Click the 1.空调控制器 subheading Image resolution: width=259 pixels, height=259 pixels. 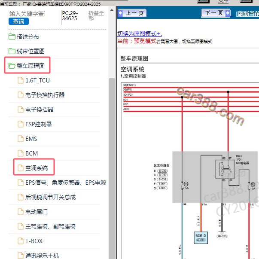pos(133,76)
